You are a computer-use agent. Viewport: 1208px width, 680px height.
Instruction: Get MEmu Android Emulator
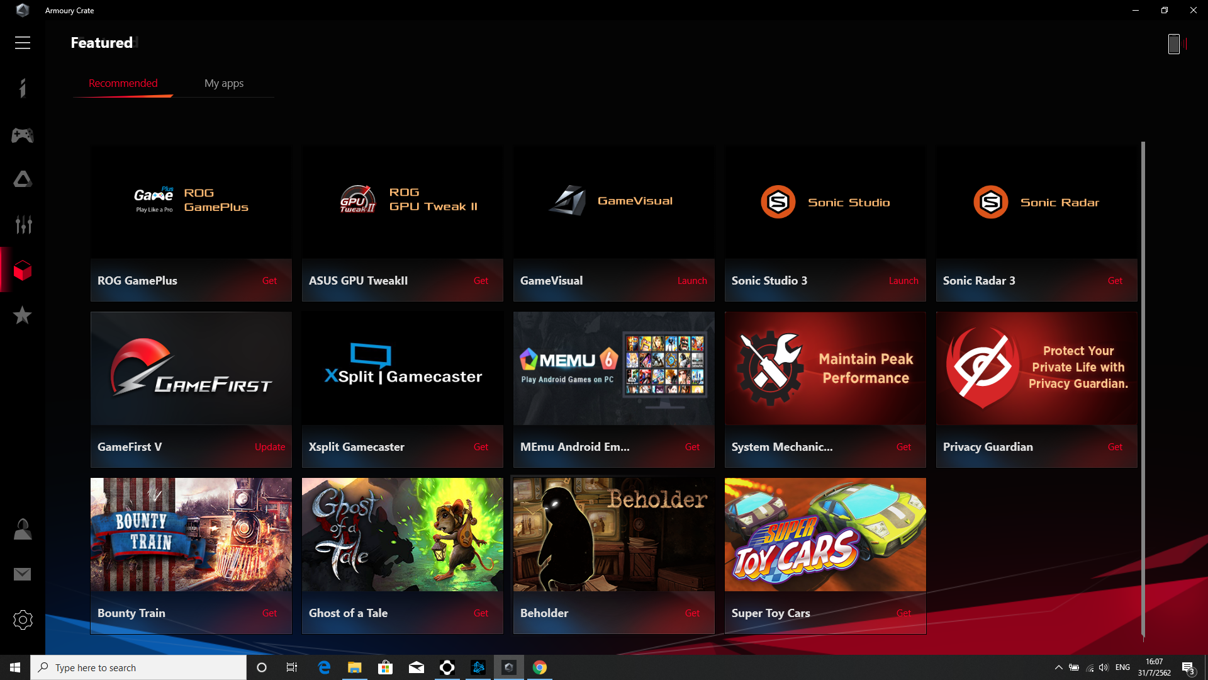(692, 447)
